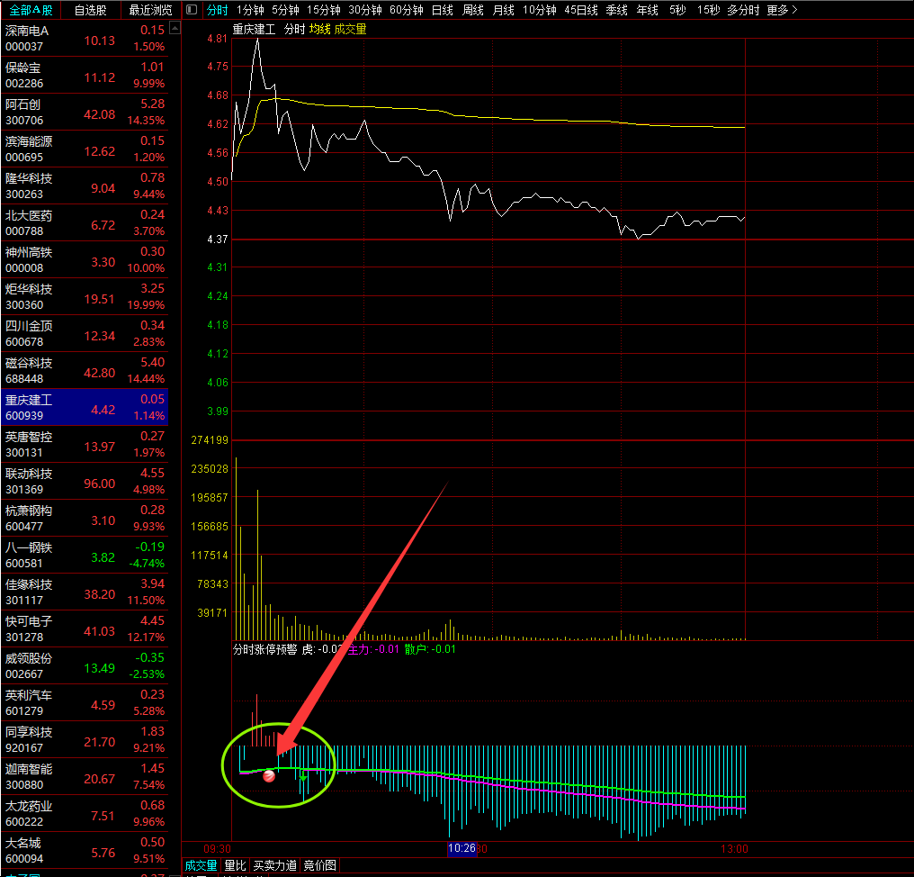Viewport: 914px width, 877px height.
Task: Switch to the 日线 daily chart tab
Action: (x=442, y=10)
